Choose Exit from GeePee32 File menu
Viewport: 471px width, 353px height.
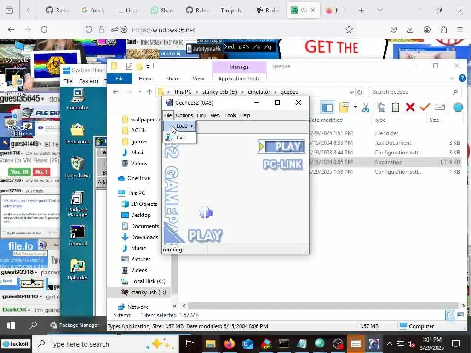[x=180, y=137]
